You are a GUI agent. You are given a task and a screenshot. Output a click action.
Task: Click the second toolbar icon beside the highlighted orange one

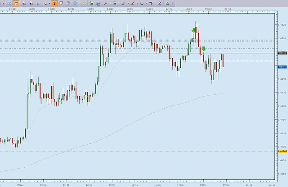(9, 3)
